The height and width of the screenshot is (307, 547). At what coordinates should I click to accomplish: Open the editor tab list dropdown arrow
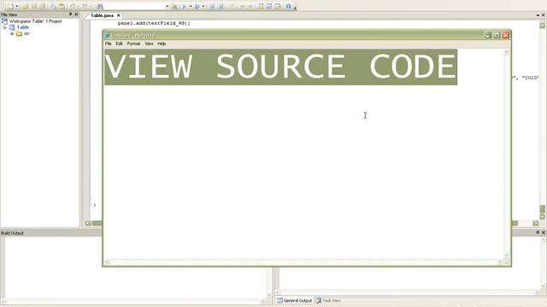click(538, 15)
